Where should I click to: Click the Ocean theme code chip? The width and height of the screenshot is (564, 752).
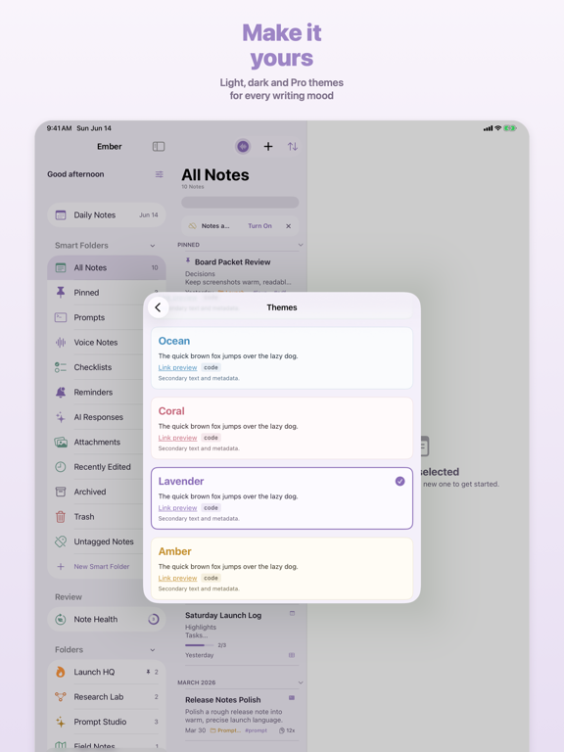(x=211, y=367)
